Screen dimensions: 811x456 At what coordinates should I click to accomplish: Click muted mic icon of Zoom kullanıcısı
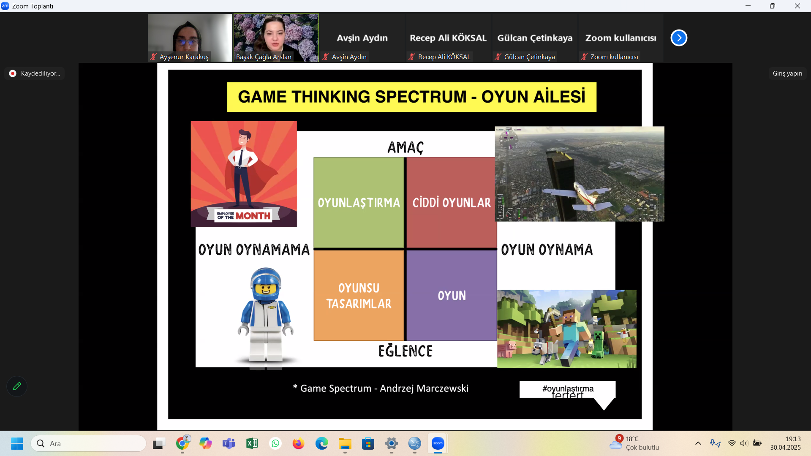coord(584,57)
